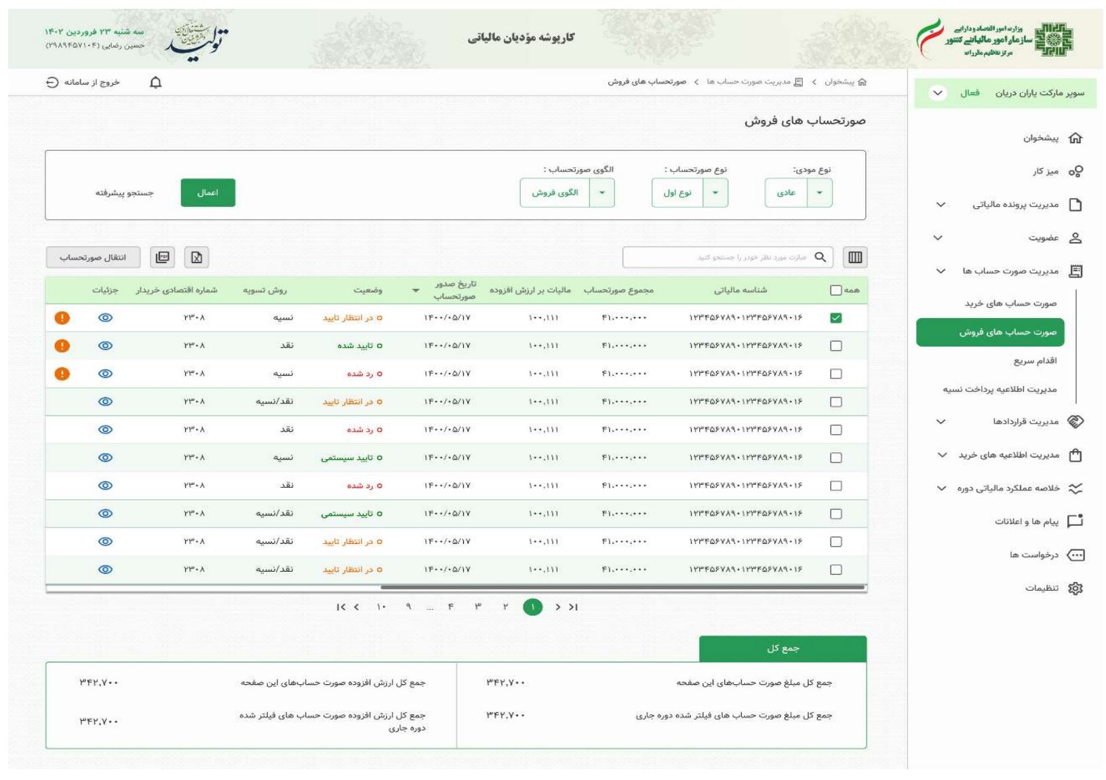Click the print/batch icon next to Excel export
This screenshot has height=780, width=1106.
[x=162, y=257]
